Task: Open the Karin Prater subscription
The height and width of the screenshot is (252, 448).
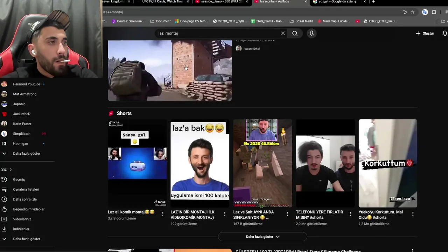Action: [x=22, y=124]
